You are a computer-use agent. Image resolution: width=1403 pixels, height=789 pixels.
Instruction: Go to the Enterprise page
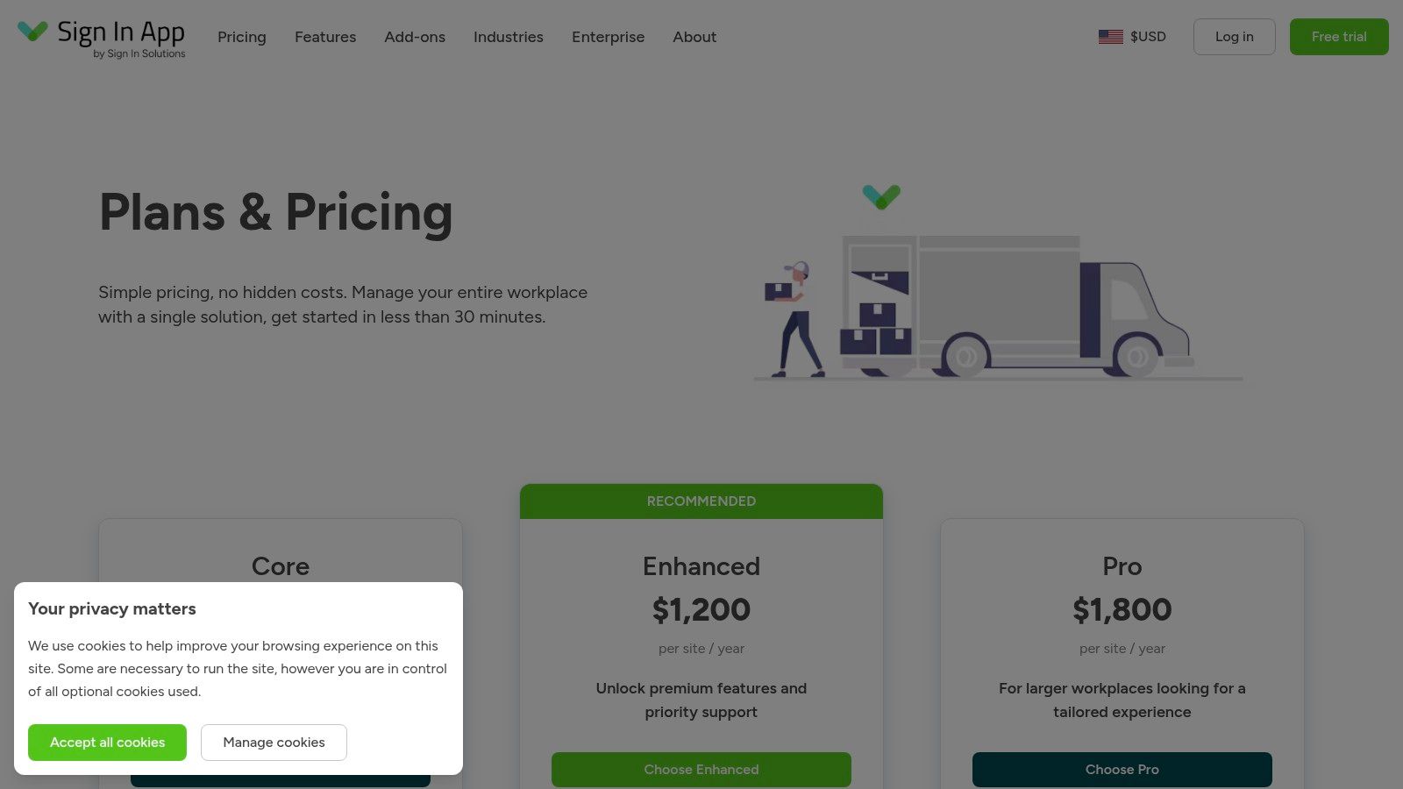coord(608,37)
